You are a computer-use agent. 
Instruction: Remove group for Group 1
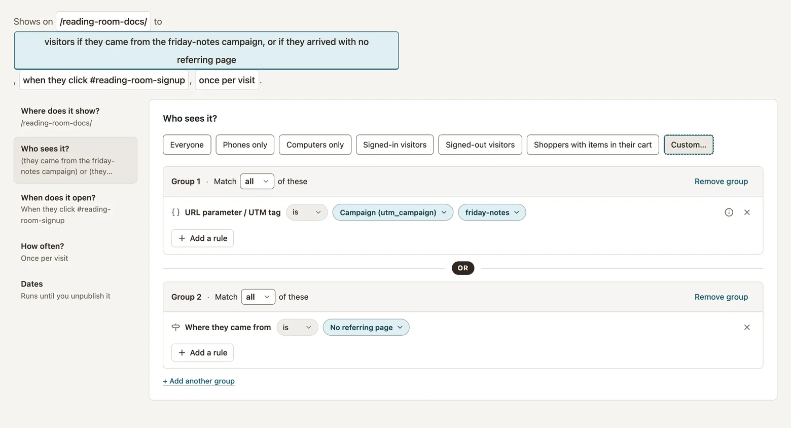tap(721, 182)
